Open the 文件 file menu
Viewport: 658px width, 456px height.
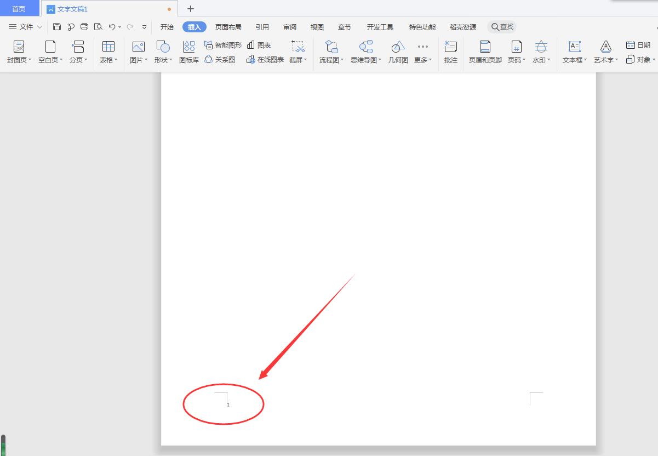pos(25,27)
